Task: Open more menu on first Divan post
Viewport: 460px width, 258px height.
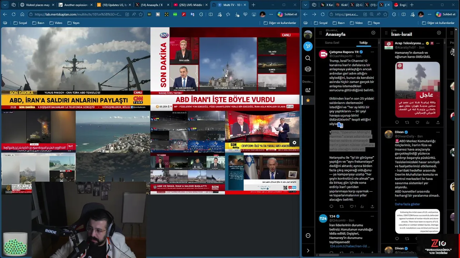Action: [x=438, y=132]
